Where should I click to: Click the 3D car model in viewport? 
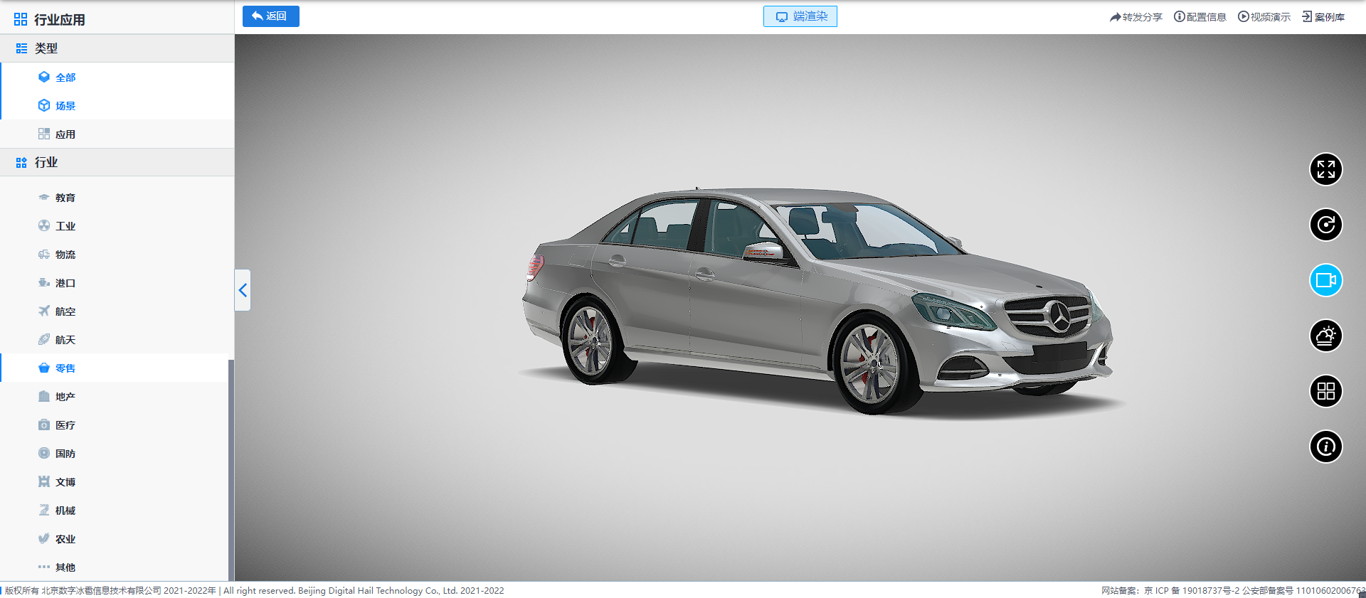817,302
